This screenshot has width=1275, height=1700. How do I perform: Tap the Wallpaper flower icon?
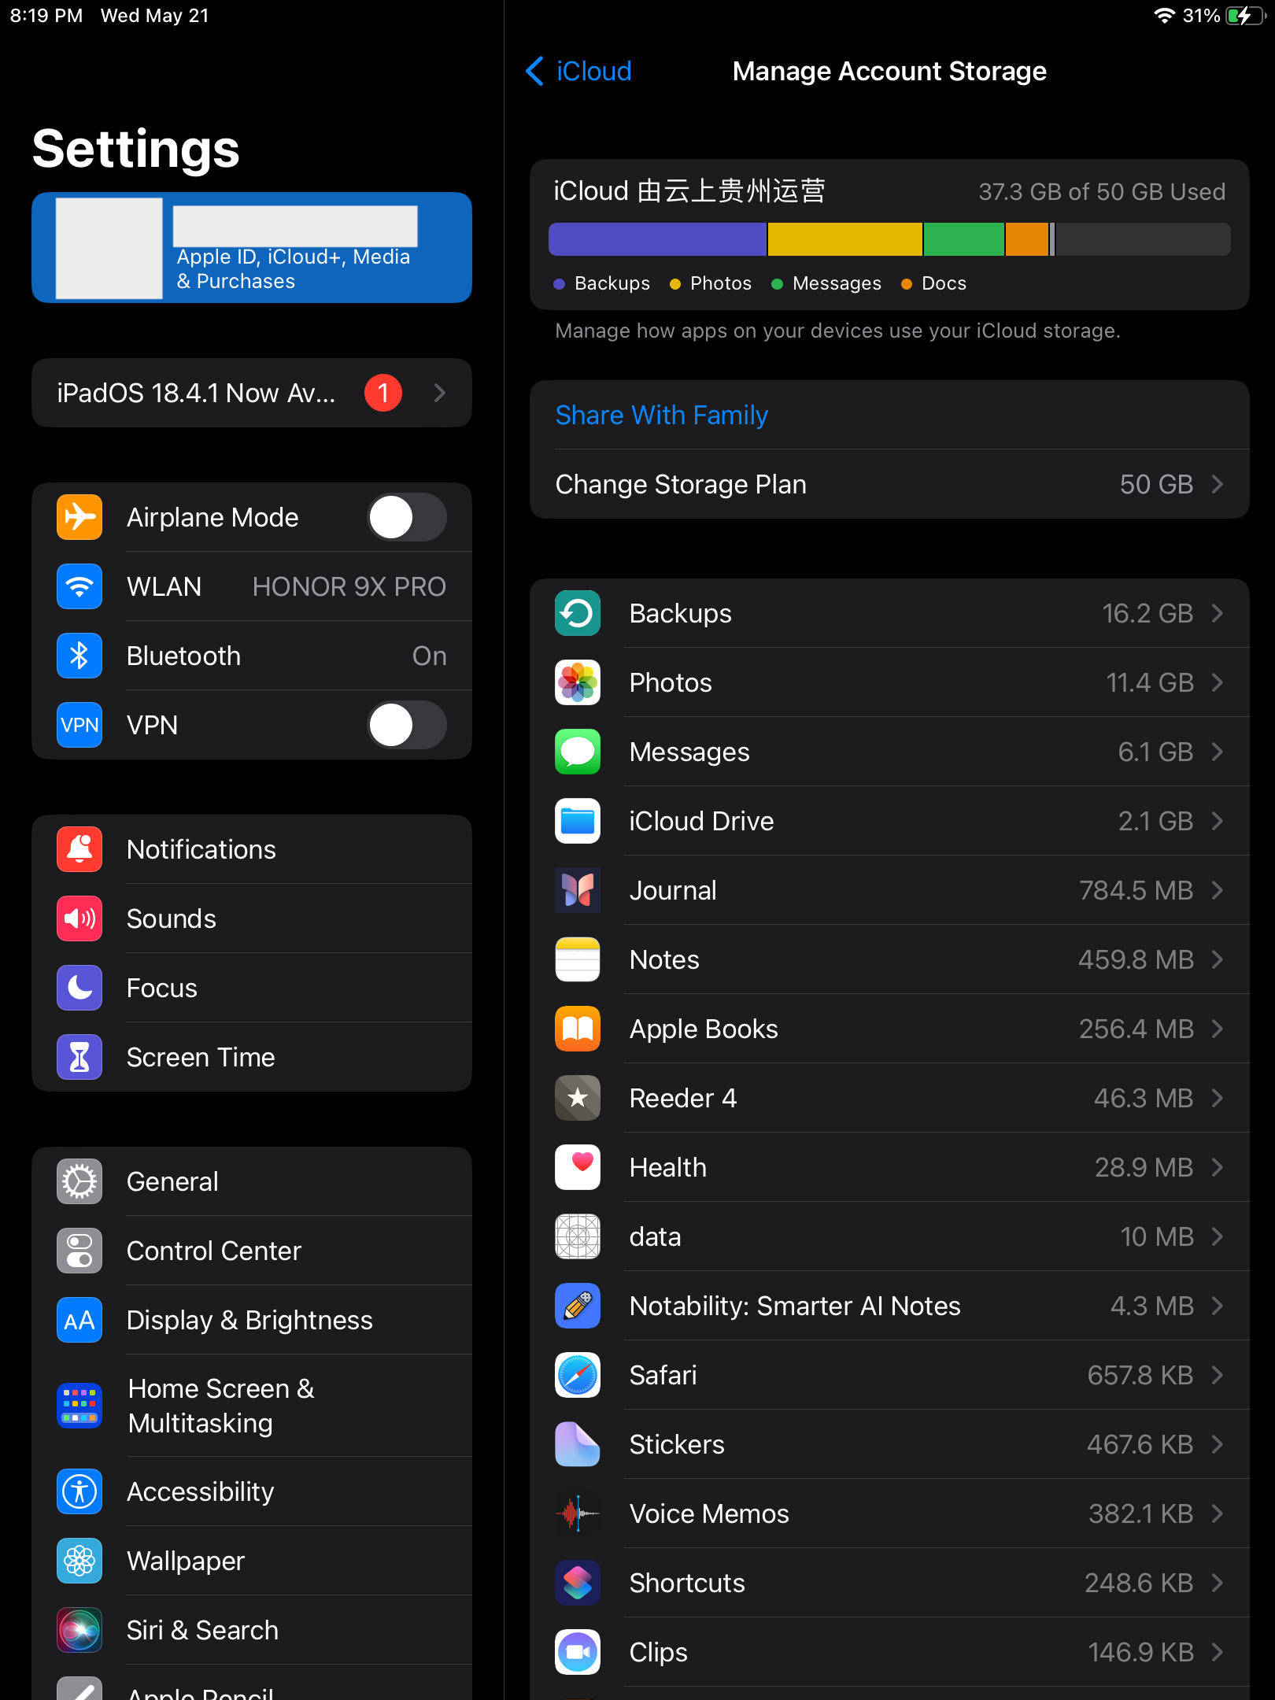click(x=79, y=1561)
